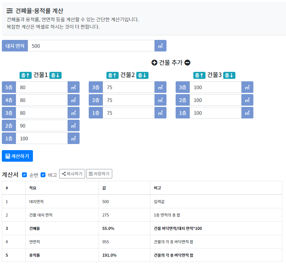286x264 pixels.
Task: Focus the 대지 면적 input field
Action: (x=91, y=46)
